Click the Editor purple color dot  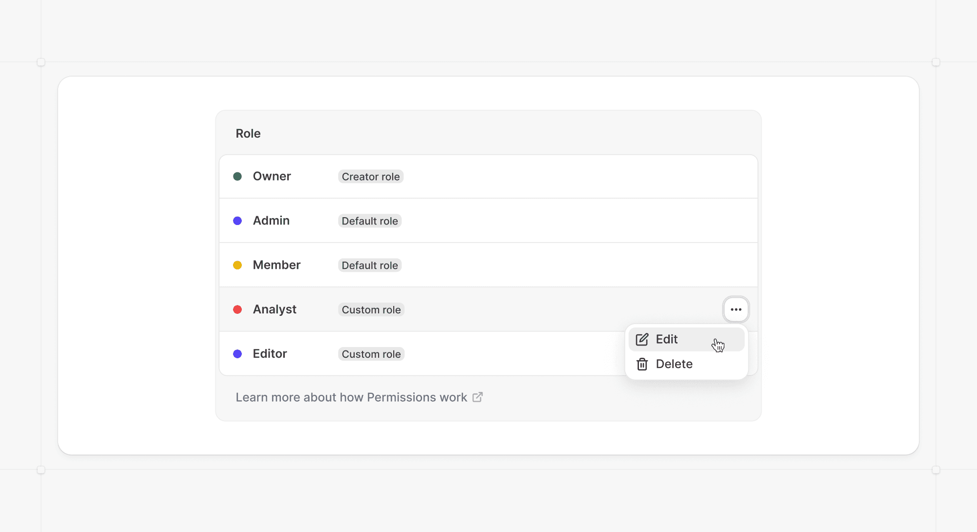[x=237, y=354]
